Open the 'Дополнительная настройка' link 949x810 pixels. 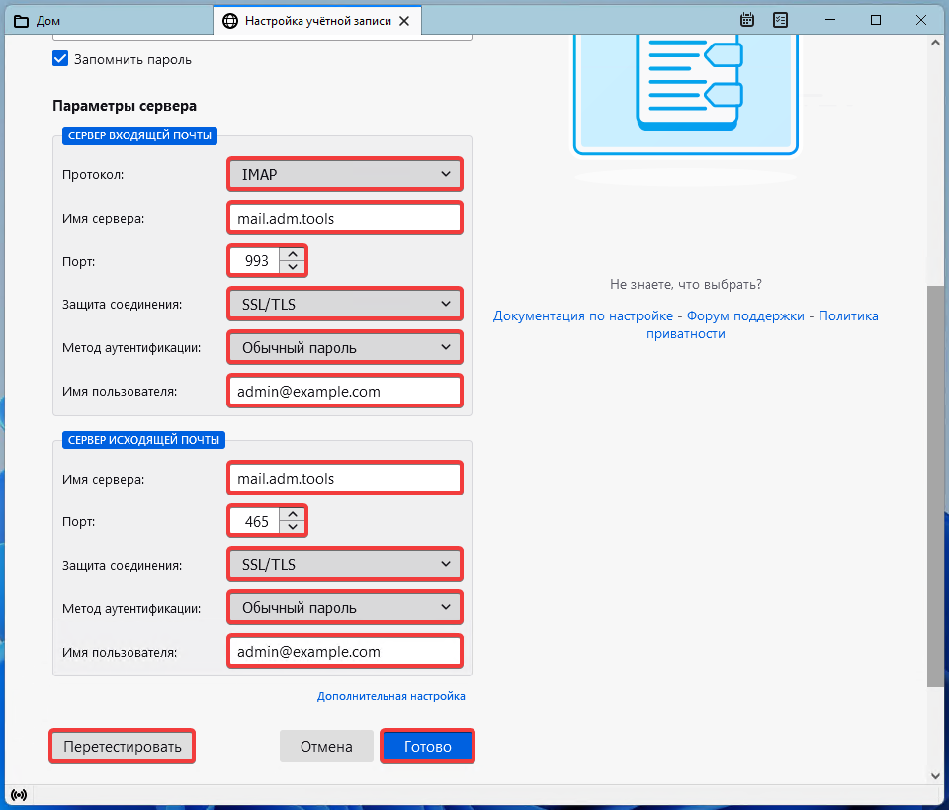[x=390, y=696]
